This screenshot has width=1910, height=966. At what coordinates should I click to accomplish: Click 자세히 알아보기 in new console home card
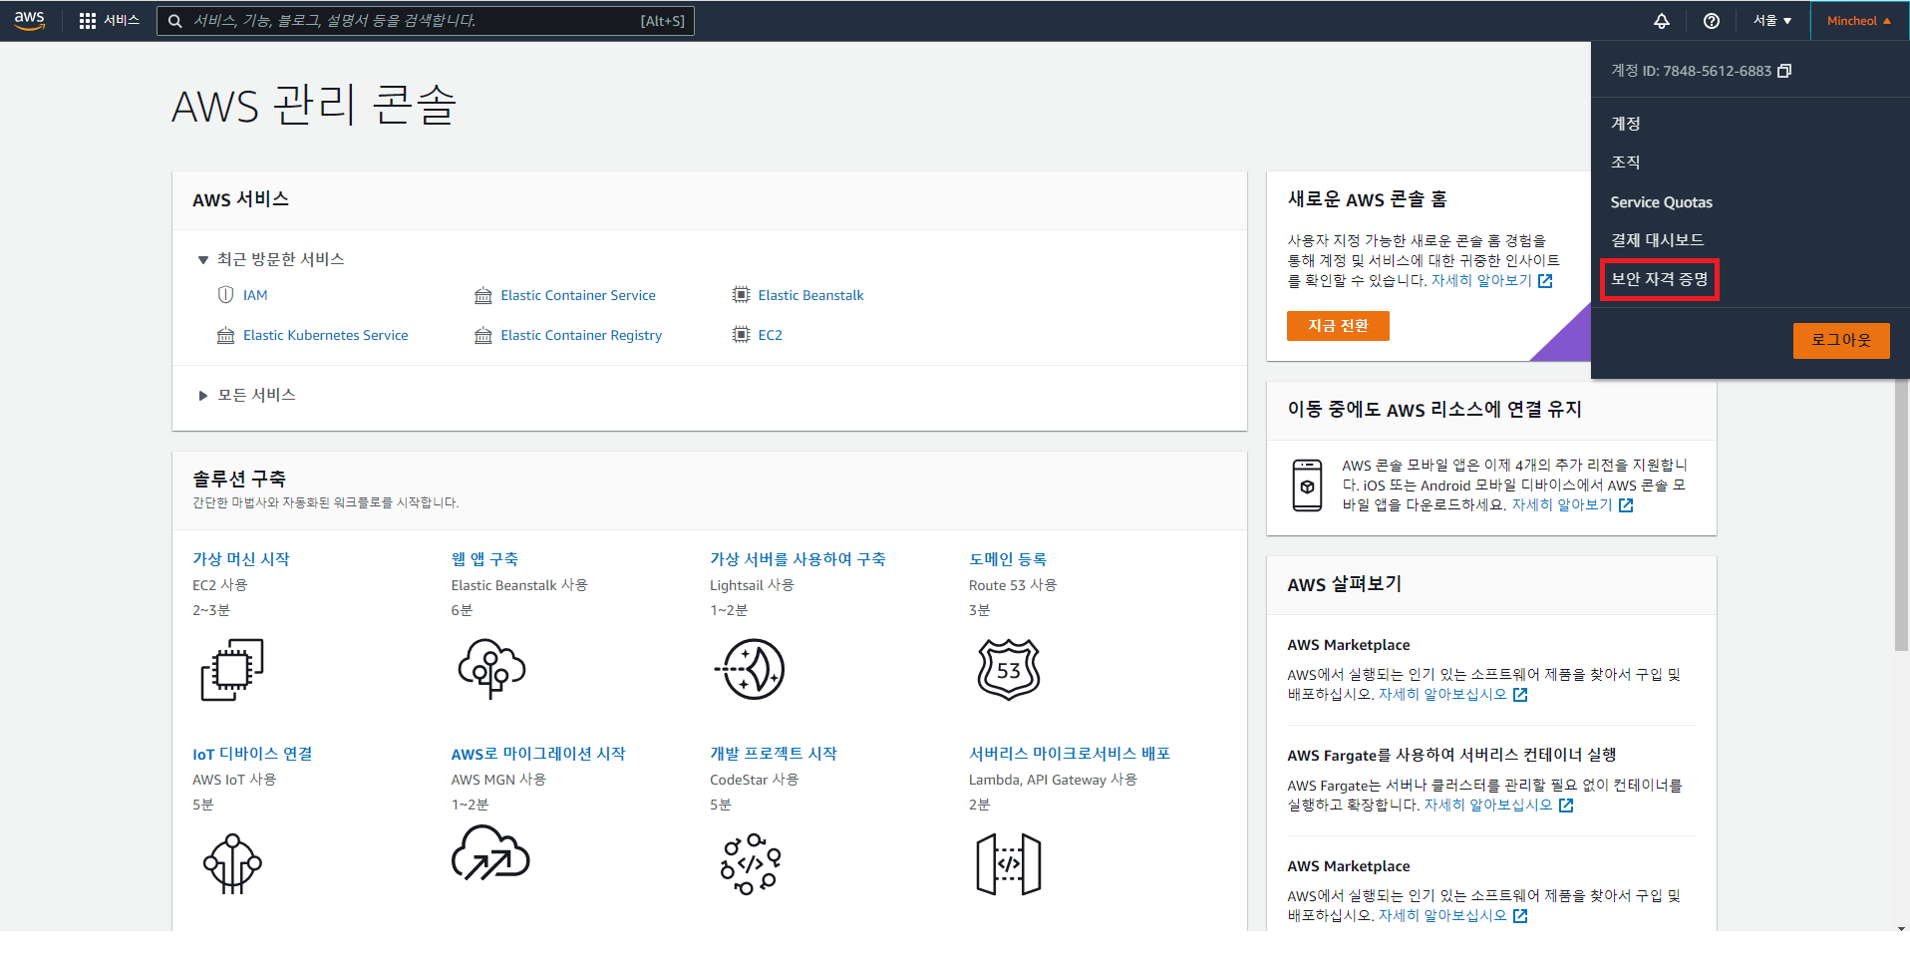point(1481,281)
